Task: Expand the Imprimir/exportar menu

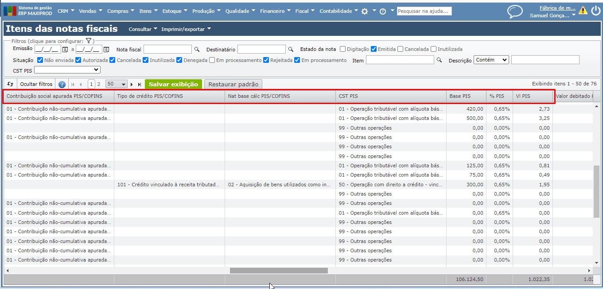Action: [x=186, y=29]
